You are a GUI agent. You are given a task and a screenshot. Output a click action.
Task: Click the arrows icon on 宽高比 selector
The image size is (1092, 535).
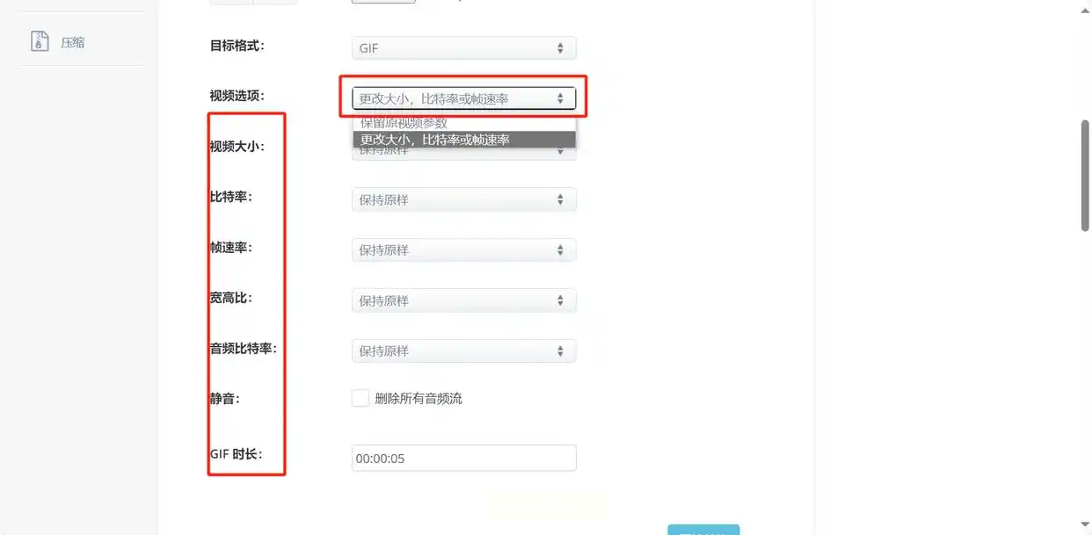click(560, 300)
